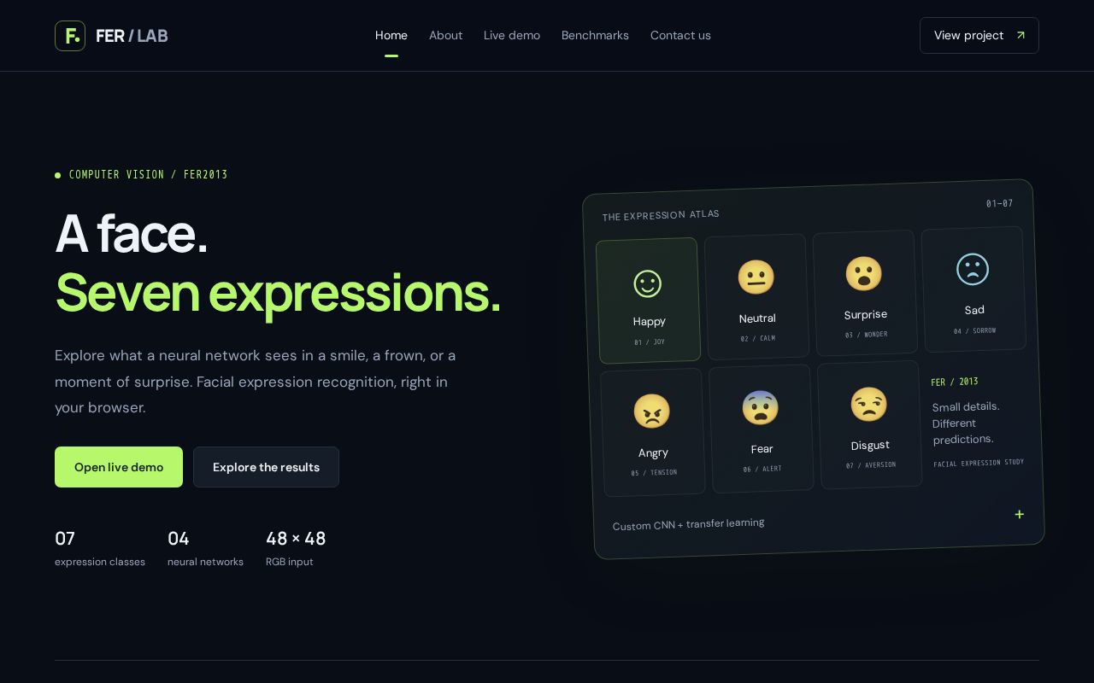Click the View project button
Screen dimensions: 1094x683
[979, 35]
